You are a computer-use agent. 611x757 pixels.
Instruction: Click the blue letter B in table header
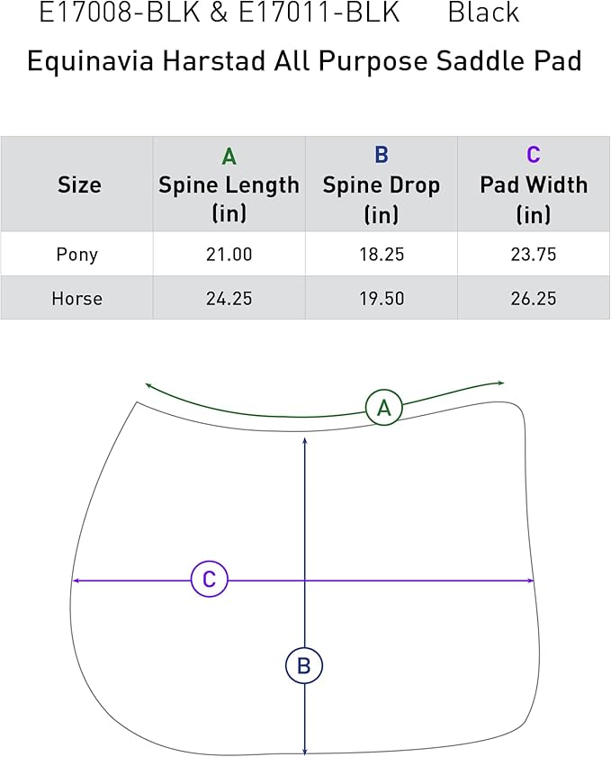381,155
